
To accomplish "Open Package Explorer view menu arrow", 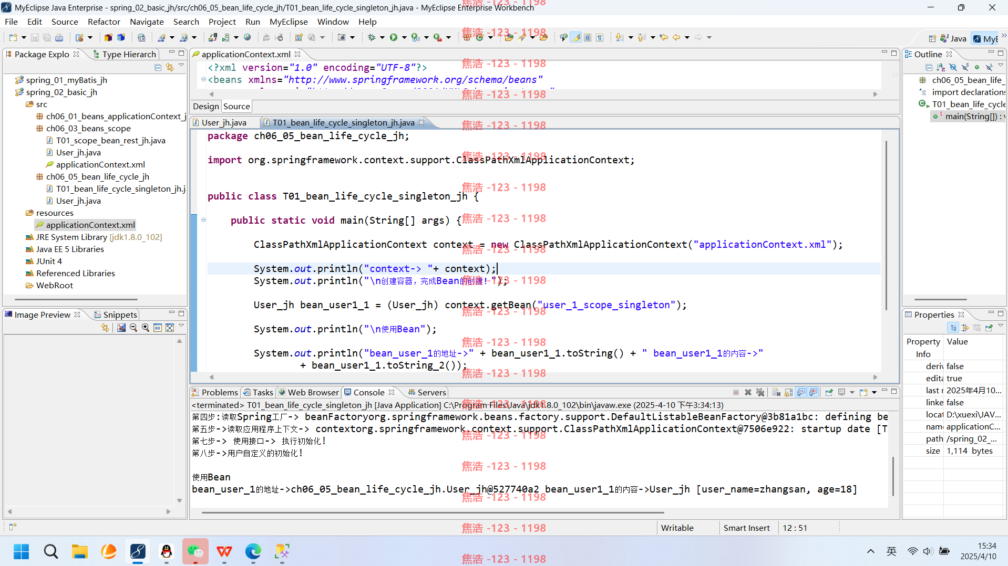I will (x=181, y=66).
